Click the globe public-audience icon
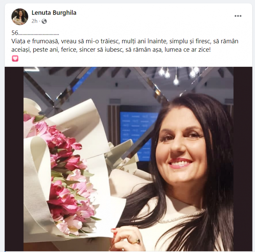The height and width of the screenshot is (252, 255). point(44,21)
